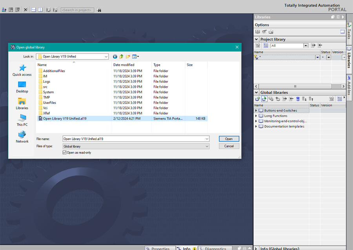
Task: Click the cross-reference X icon in toolbar
Action: tap(25, 10)
